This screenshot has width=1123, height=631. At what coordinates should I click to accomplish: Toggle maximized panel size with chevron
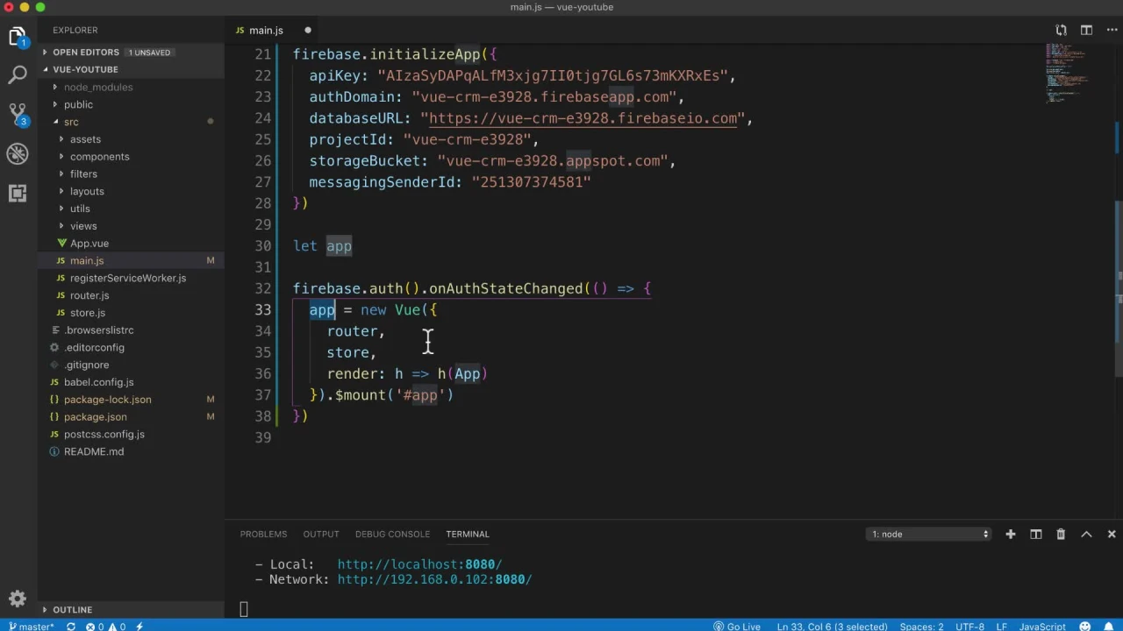tap(1086, 534)
